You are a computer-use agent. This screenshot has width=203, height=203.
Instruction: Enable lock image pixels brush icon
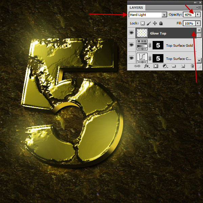click(x=149, y=23)
